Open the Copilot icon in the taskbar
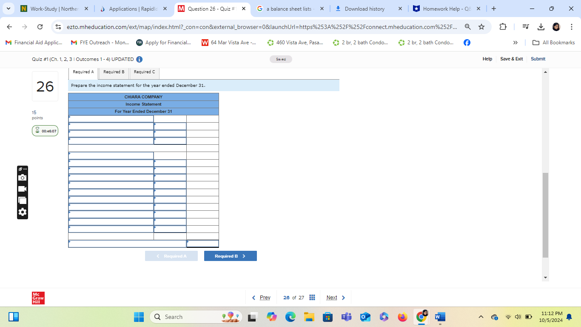Viewport: 581px width, 327px height. click(272, 317)
